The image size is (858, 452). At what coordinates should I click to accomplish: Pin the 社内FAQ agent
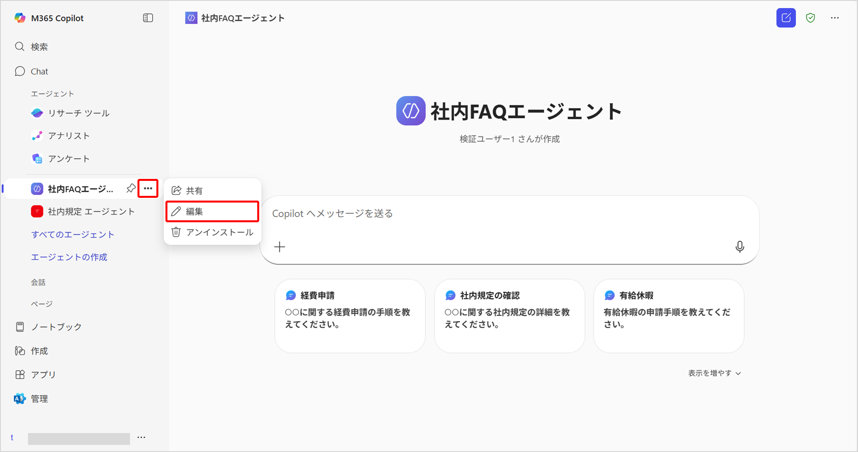131,189
